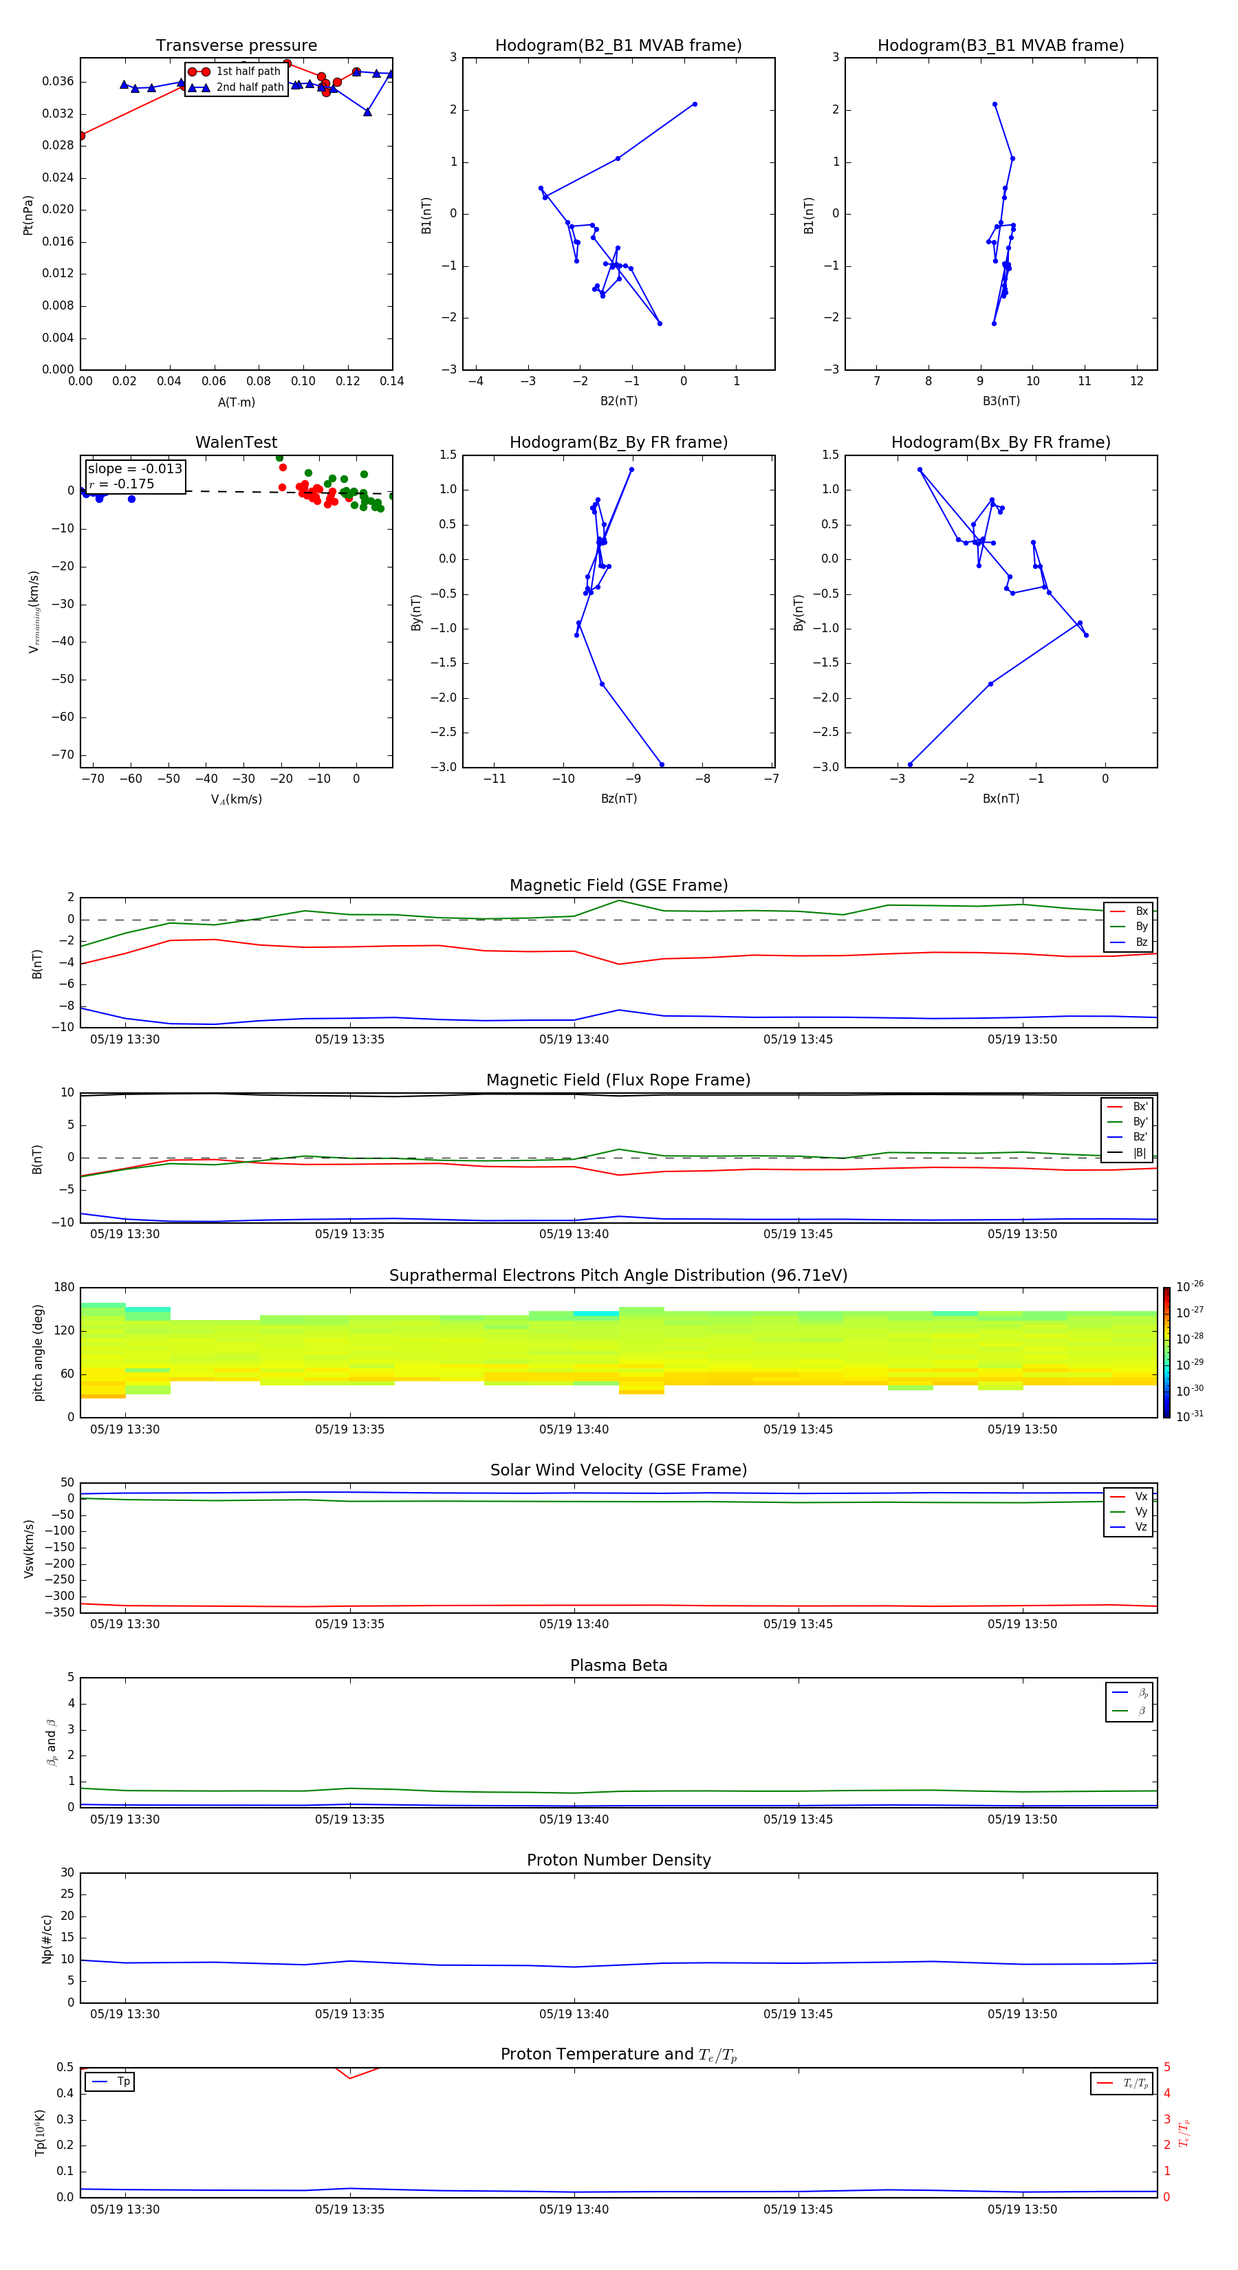This screenshot has width=1238, height=2270.
Task: Click the 'Proton Temperature and Te/Tp' title
Action: [618, 2055]
